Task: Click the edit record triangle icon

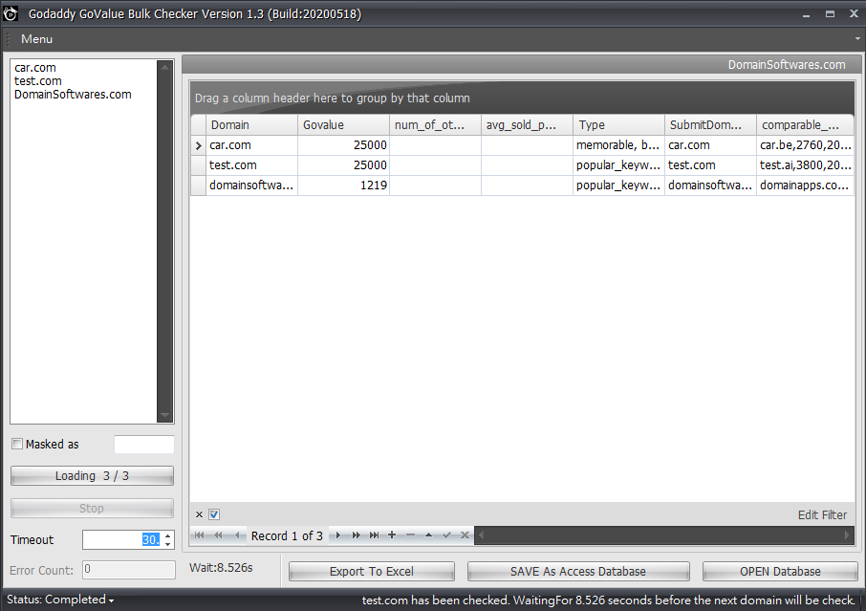Action: (x=428, y=535)
